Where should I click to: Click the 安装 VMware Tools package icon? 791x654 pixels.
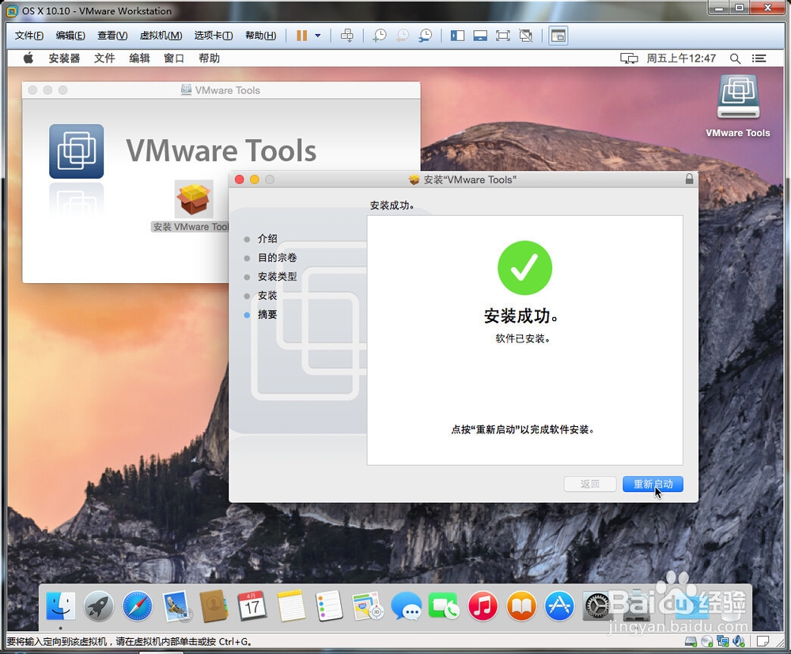click(x=194, y=198)
